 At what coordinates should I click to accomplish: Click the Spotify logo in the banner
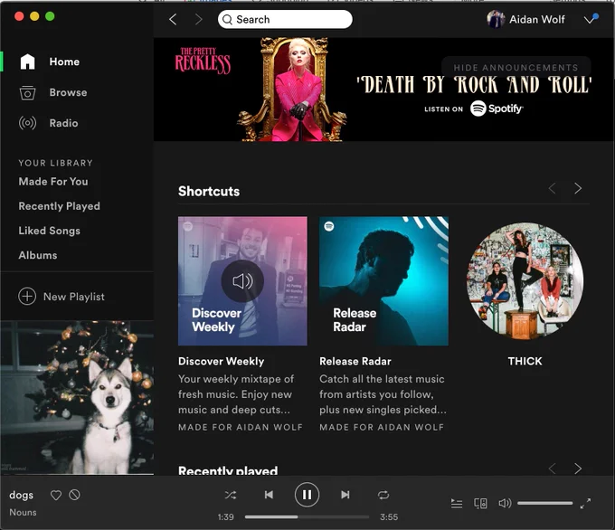[497, 109]
